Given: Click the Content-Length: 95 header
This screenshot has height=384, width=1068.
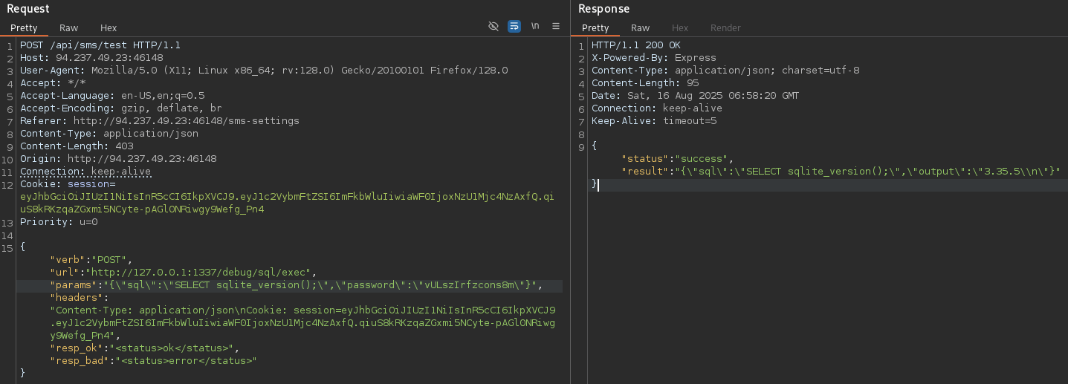Looking at the screenshot, I should pyautogui.click(x=645, y=83).
